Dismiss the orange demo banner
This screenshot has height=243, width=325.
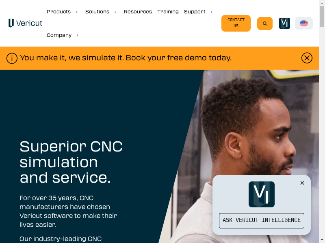click(x=307, y=58)
